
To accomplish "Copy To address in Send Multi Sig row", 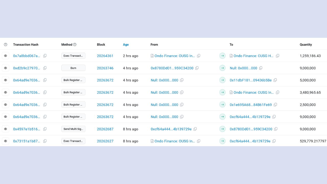I will 276,129.
